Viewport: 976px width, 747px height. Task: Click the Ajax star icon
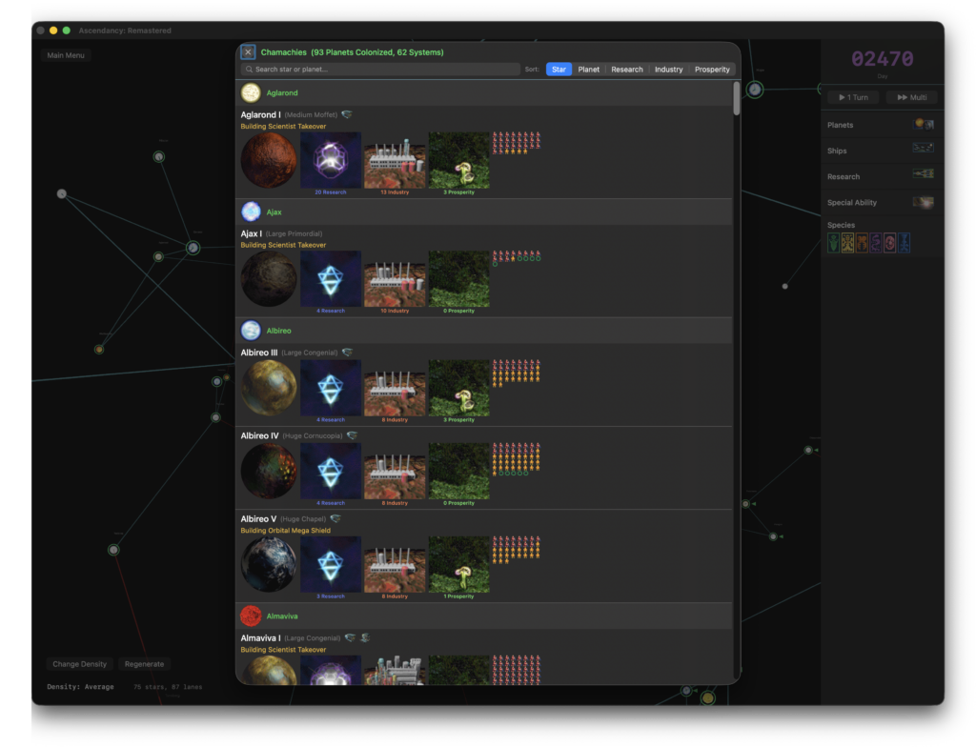251,212
